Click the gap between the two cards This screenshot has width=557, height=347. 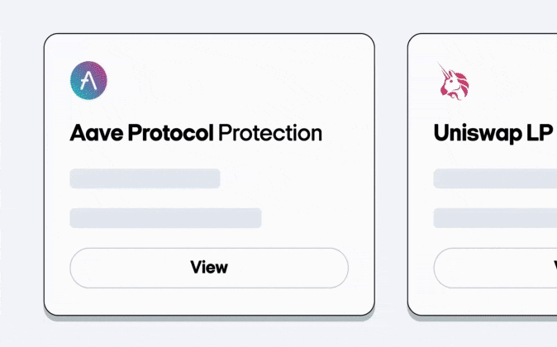coord(391,173)
